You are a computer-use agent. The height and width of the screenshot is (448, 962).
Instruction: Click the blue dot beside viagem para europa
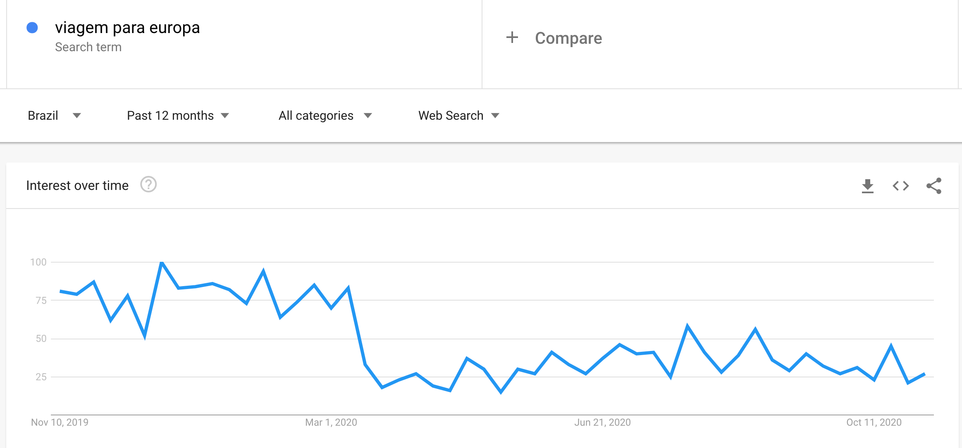[32, 28]
